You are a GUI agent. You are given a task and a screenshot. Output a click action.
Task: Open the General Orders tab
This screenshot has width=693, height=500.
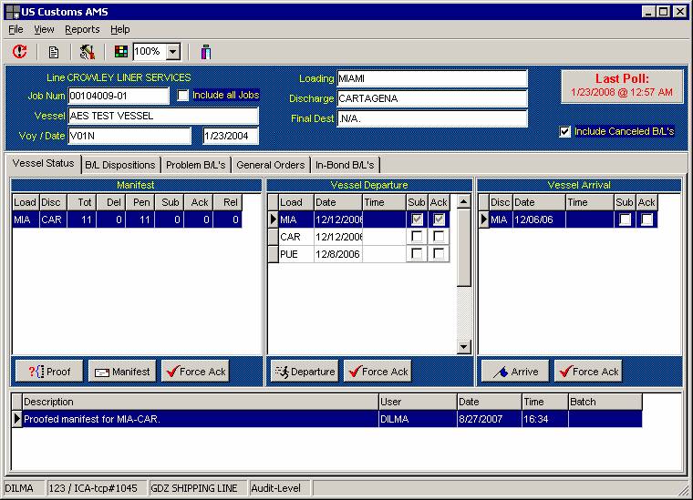[x=270, y=165]
